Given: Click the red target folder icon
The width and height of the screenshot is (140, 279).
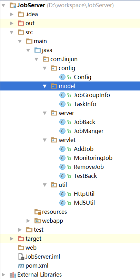Looking at the screenshot, I should [21, 239].
